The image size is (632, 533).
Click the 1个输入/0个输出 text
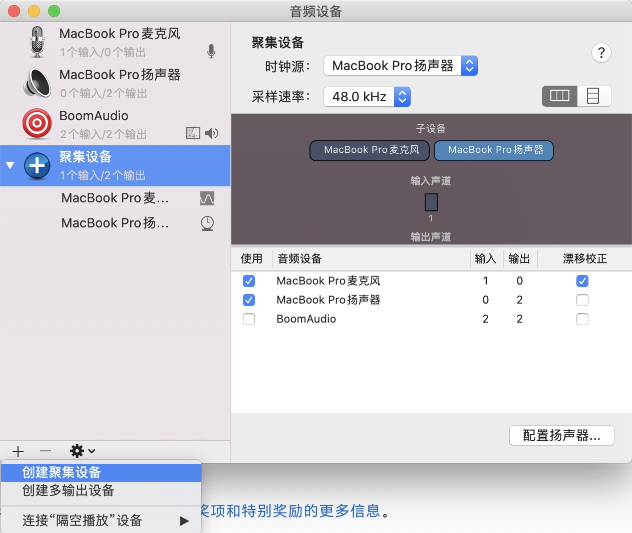[103, 52]
